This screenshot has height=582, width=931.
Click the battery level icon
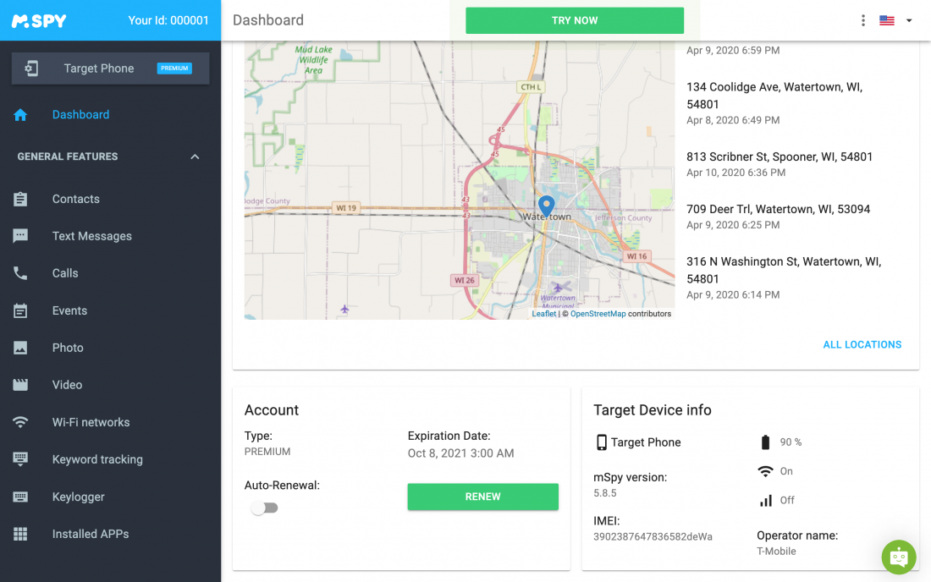pos(765,442)
